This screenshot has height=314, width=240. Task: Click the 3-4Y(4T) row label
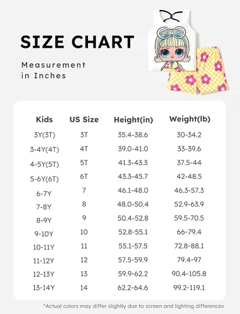click(x=45, y=149)
